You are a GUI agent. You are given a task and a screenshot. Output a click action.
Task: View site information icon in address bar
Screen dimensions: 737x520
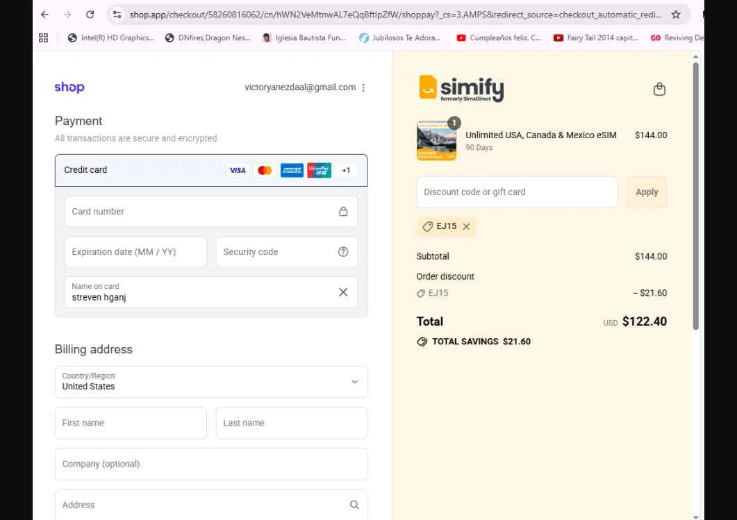[x=117, y=15]
